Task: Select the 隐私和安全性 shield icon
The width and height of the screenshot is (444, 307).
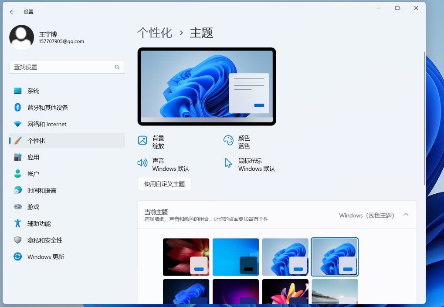Action: click(17, 240)
